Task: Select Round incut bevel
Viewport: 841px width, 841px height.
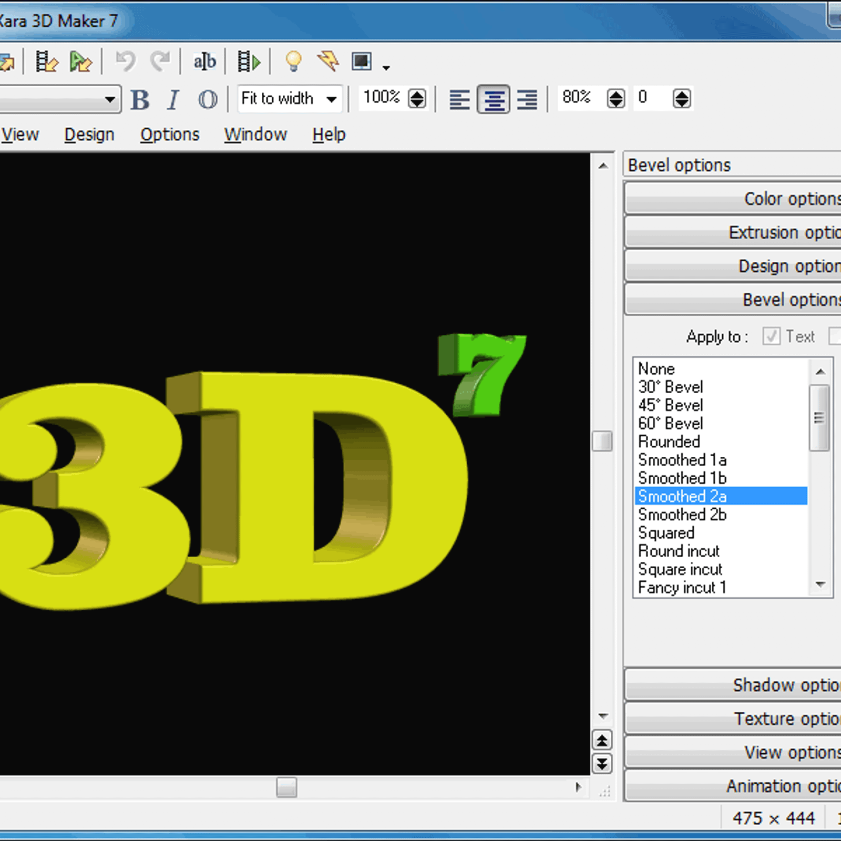Action: click(721, 551)
